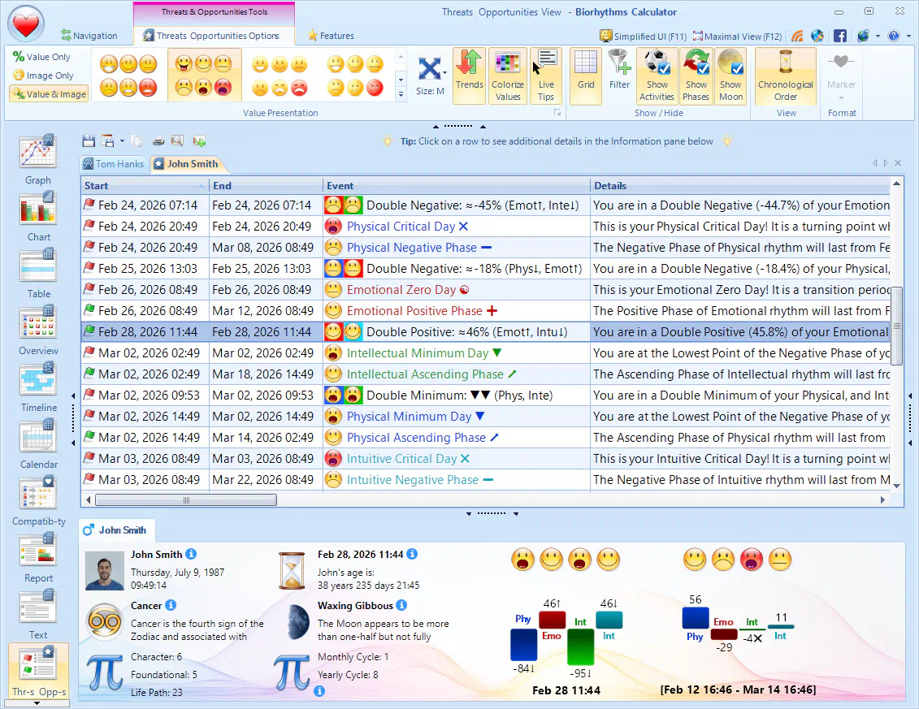Open the Timeline view in sidebar
The width and height of the screenshot is (919, 709).
(38, 386)
